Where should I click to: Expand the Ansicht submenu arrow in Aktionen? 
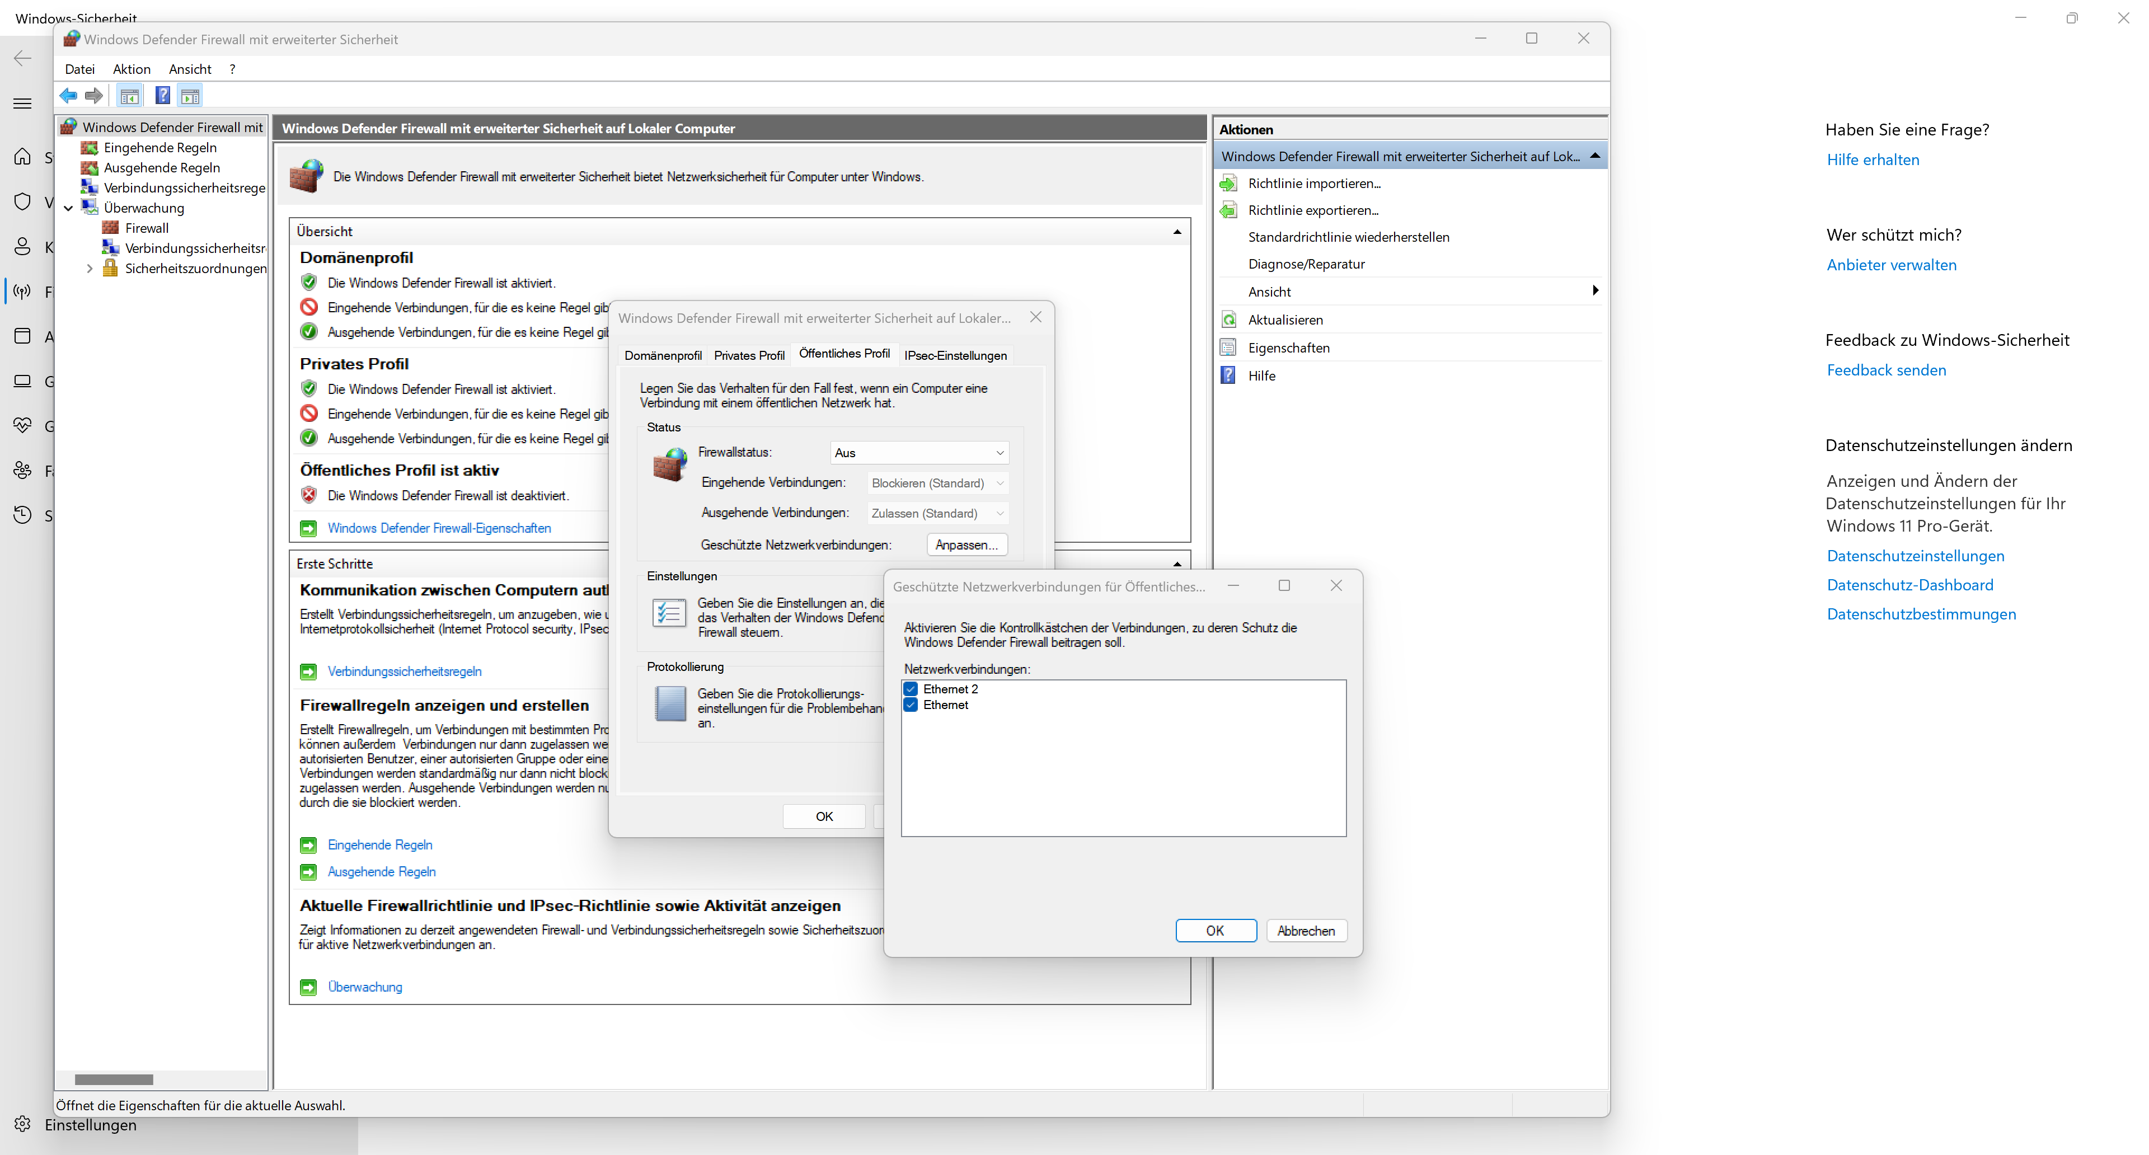coord(1594,291)
